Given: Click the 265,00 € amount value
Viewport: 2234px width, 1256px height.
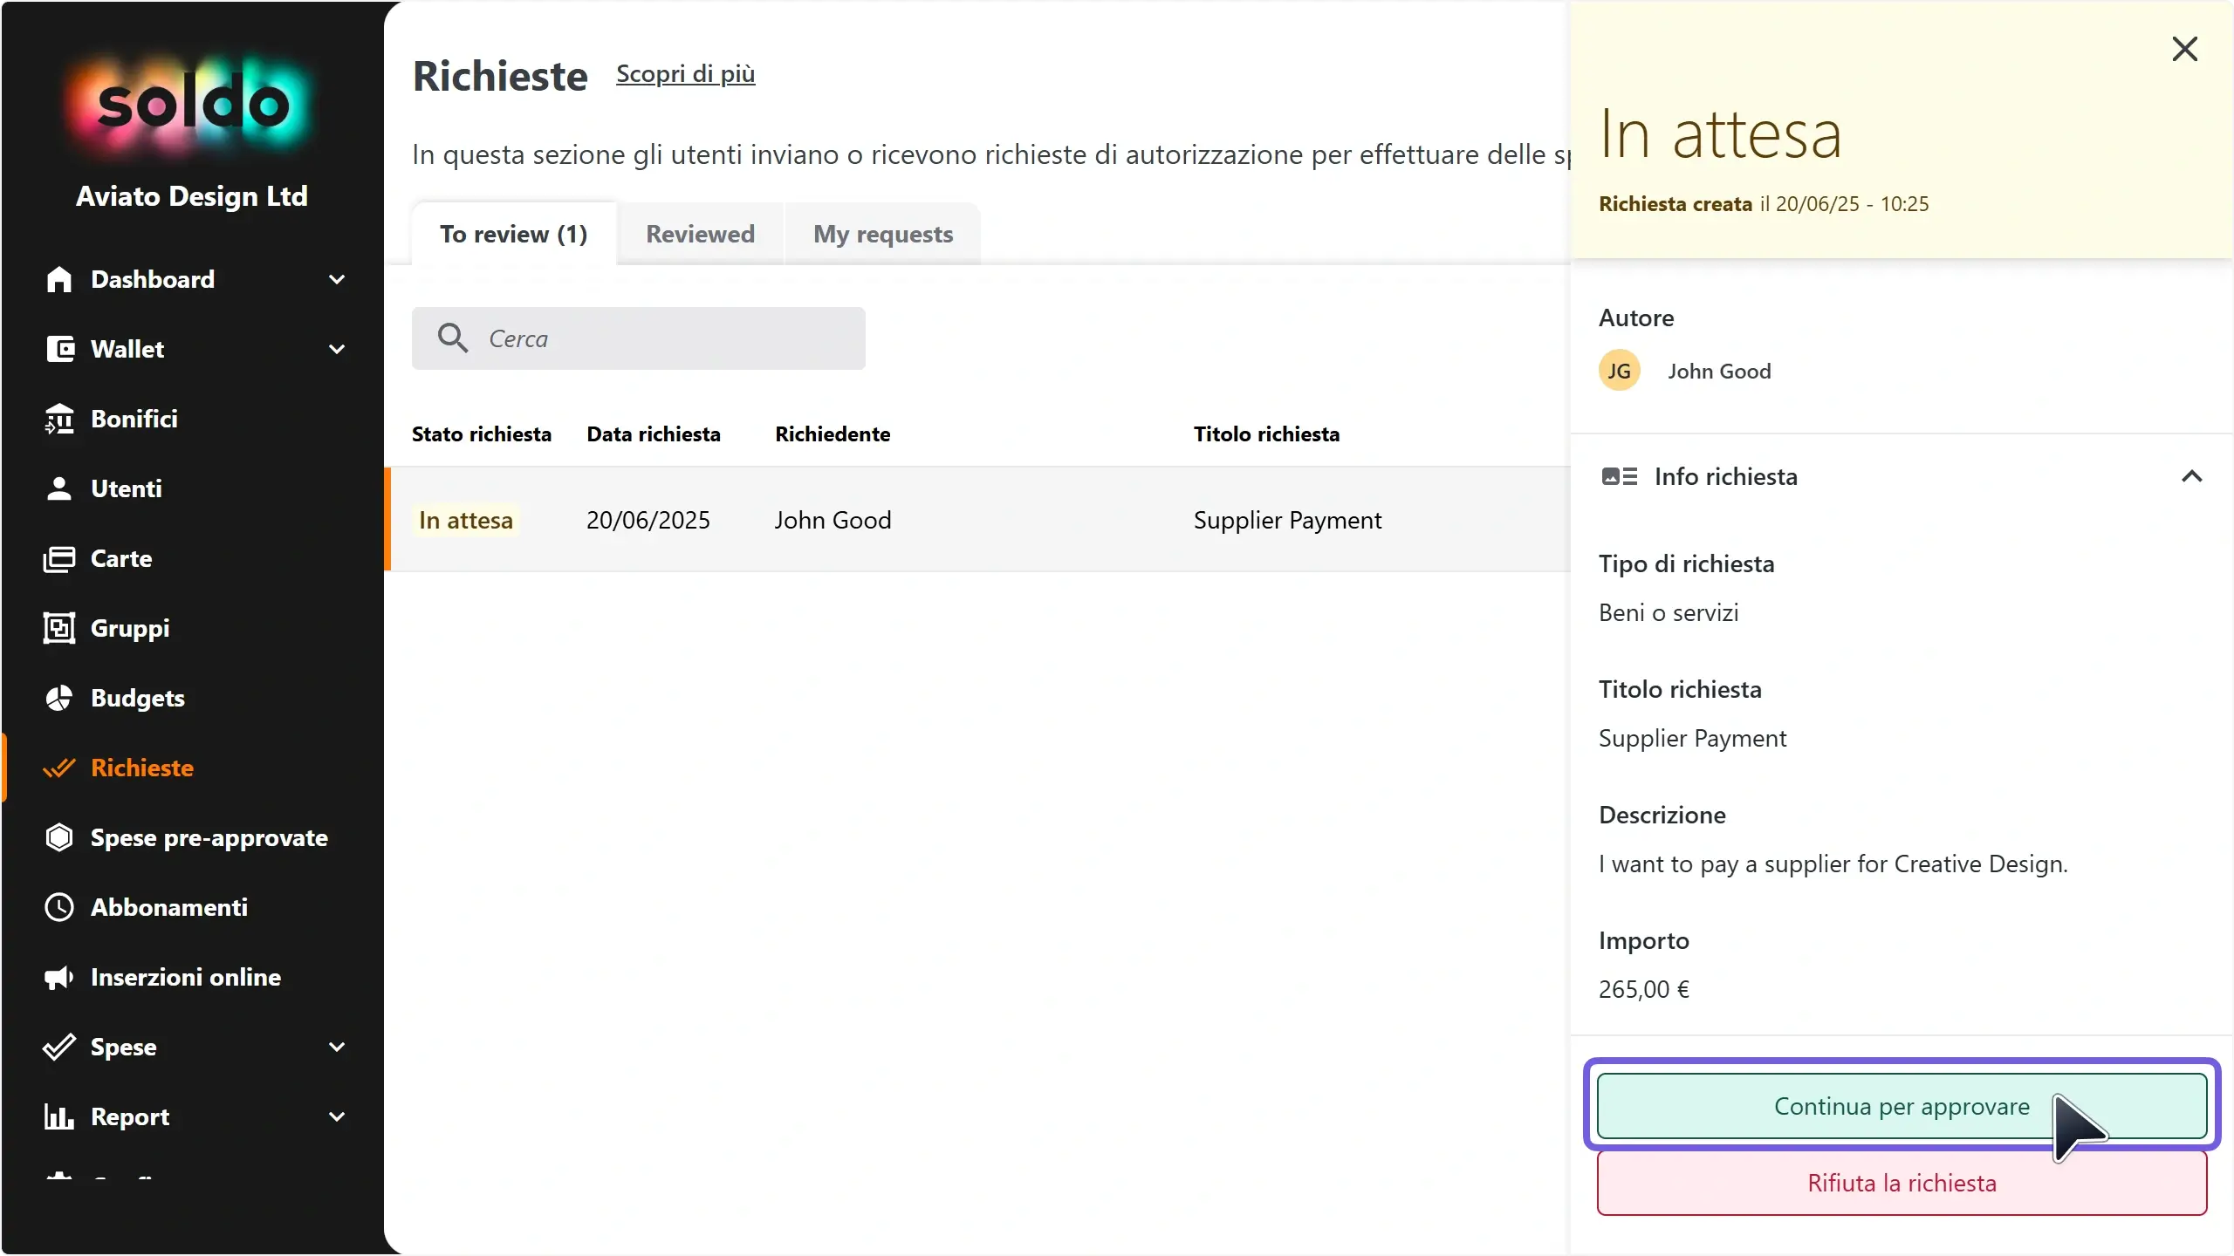Looking at the screenshot, I should click(x=1644, y=989).
